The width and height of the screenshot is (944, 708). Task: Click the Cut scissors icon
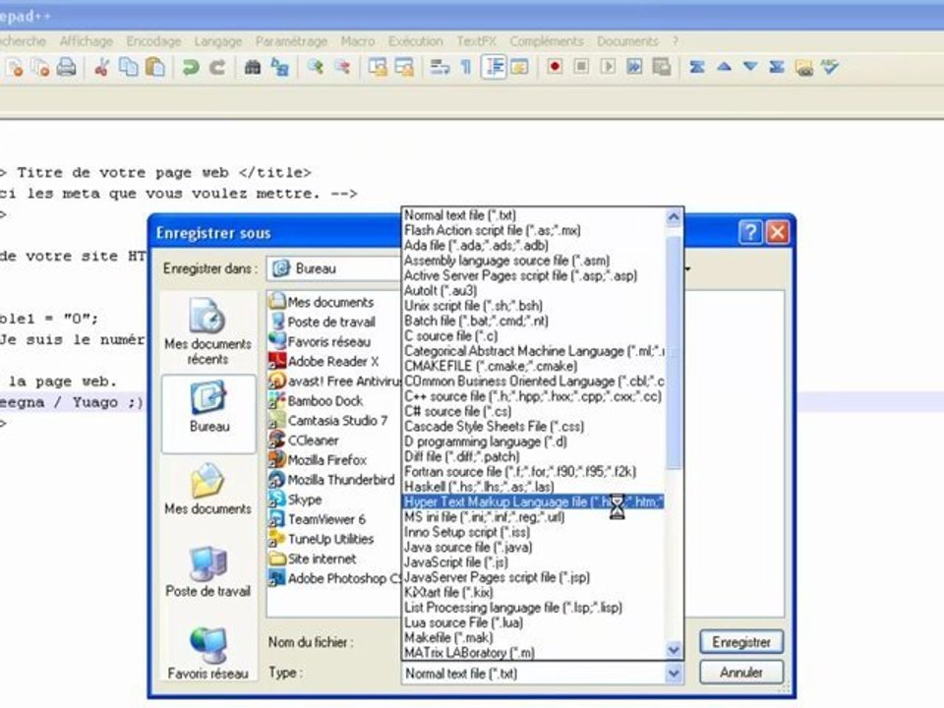click(101, 67)
